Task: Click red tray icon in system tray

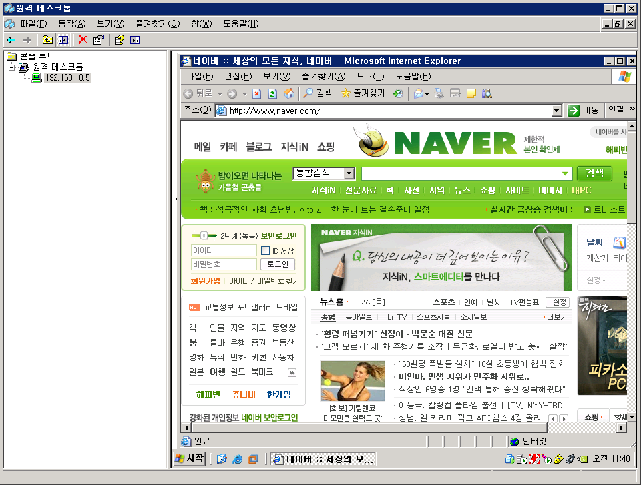Action: click(x=534, y=459)
